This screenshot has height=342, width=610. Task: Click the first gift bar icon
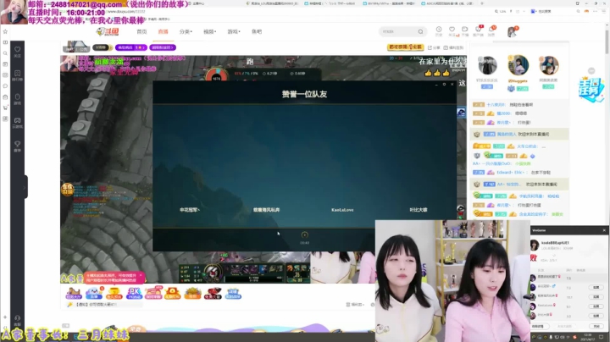coord(74,293)
